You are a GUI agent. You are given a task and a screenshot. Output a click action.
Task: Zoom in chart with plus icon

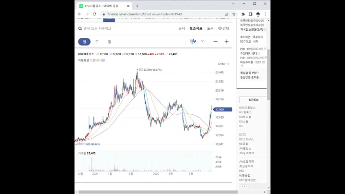[226, 41]
